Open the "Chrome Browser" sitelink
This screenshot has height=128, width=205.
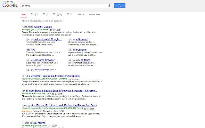pos(44,60)
